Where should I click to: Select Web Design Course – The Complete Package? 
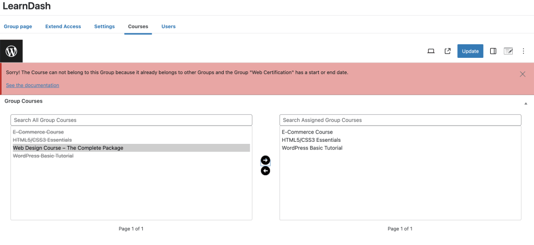pyautogui.click(x=131, y=148)
